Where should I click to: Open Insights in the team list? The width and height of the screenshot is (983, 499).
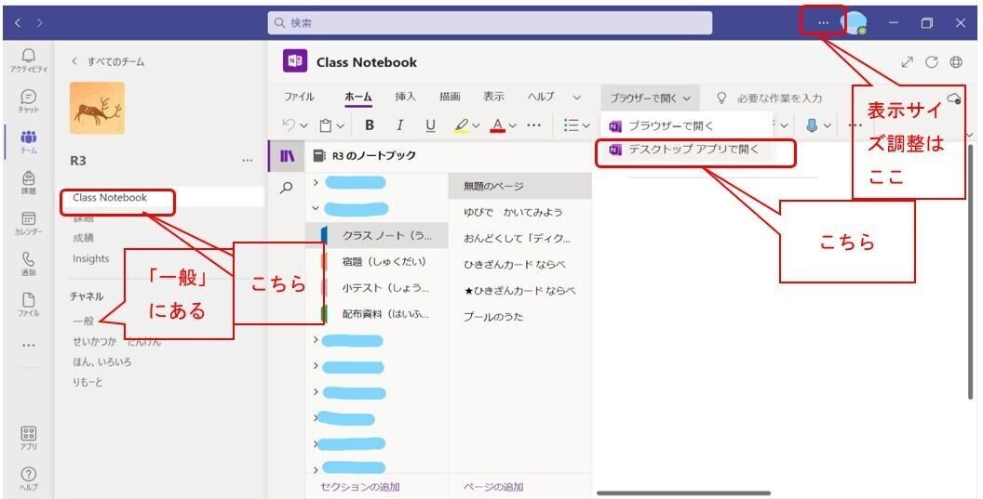pyautogui.click(x=91, y=258)
